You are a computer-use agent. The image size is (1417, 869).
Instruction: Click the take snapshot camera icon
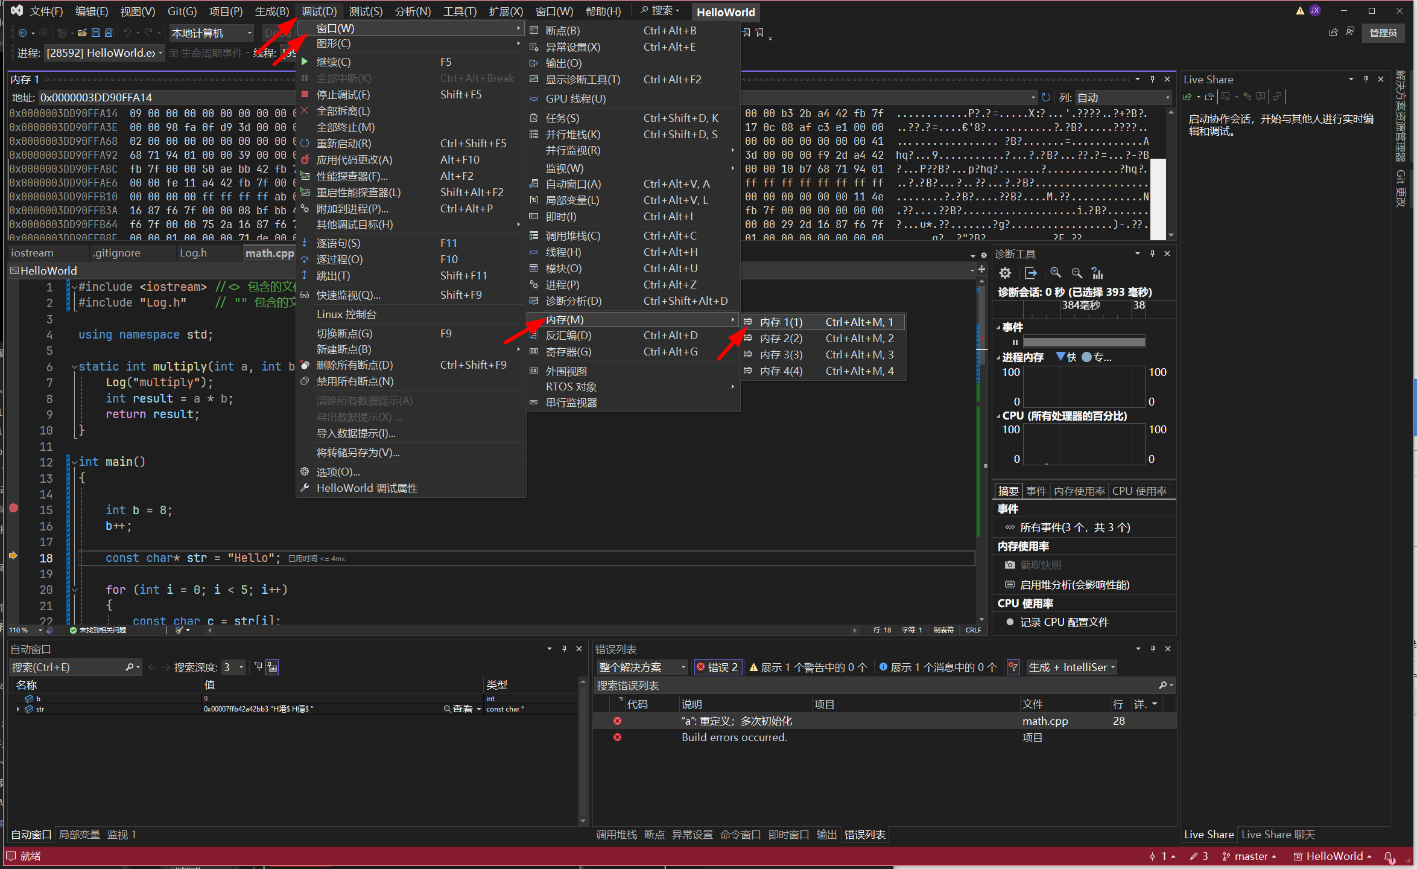pos(1010,565)
